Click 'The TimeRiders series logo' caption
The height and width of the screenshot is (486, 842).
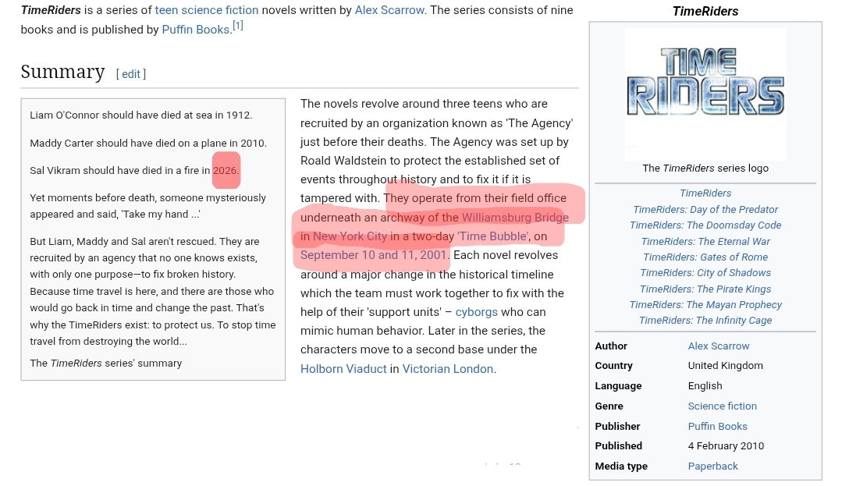click(x=705, y=168)
